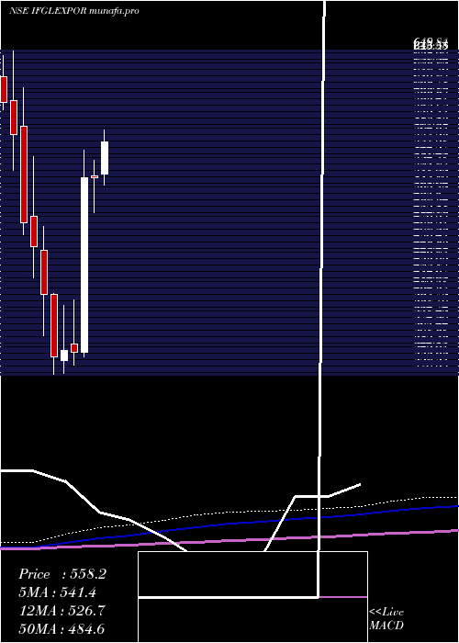The height and width of the screenshot is (643, 459).
Task: Click the '12MA : 526.7' reading
Action: [x=62, y=611]
